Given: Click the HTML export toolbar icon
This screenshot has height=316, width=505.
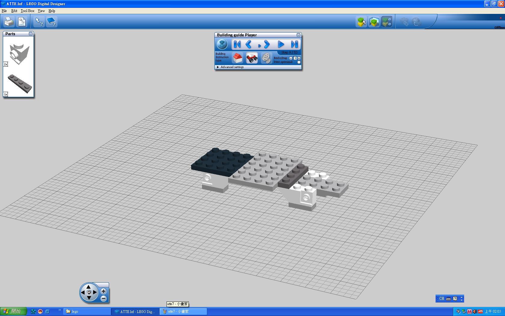Looking at the screenshot, I should [x=22, y=22].
